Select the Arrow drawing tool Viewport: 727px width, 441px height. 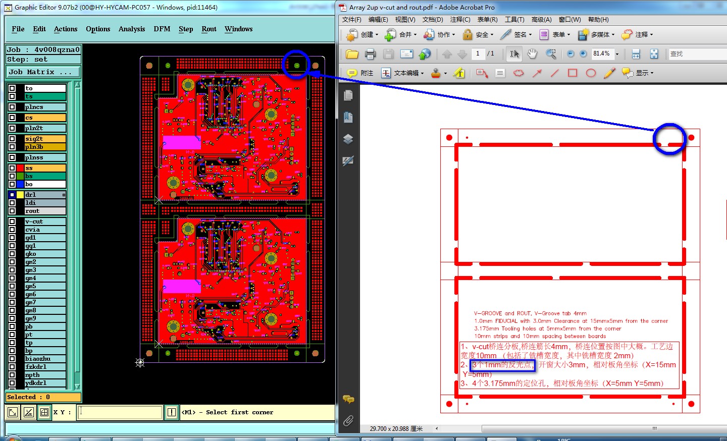click(537, 73)
